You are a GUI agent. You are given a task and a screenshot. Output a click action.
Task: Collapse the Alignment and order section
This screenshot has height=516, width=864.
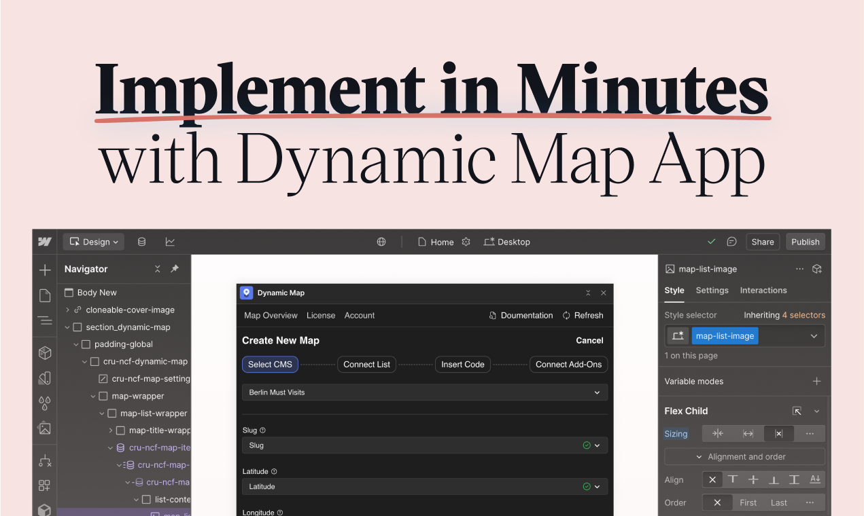tap(744, 457)
